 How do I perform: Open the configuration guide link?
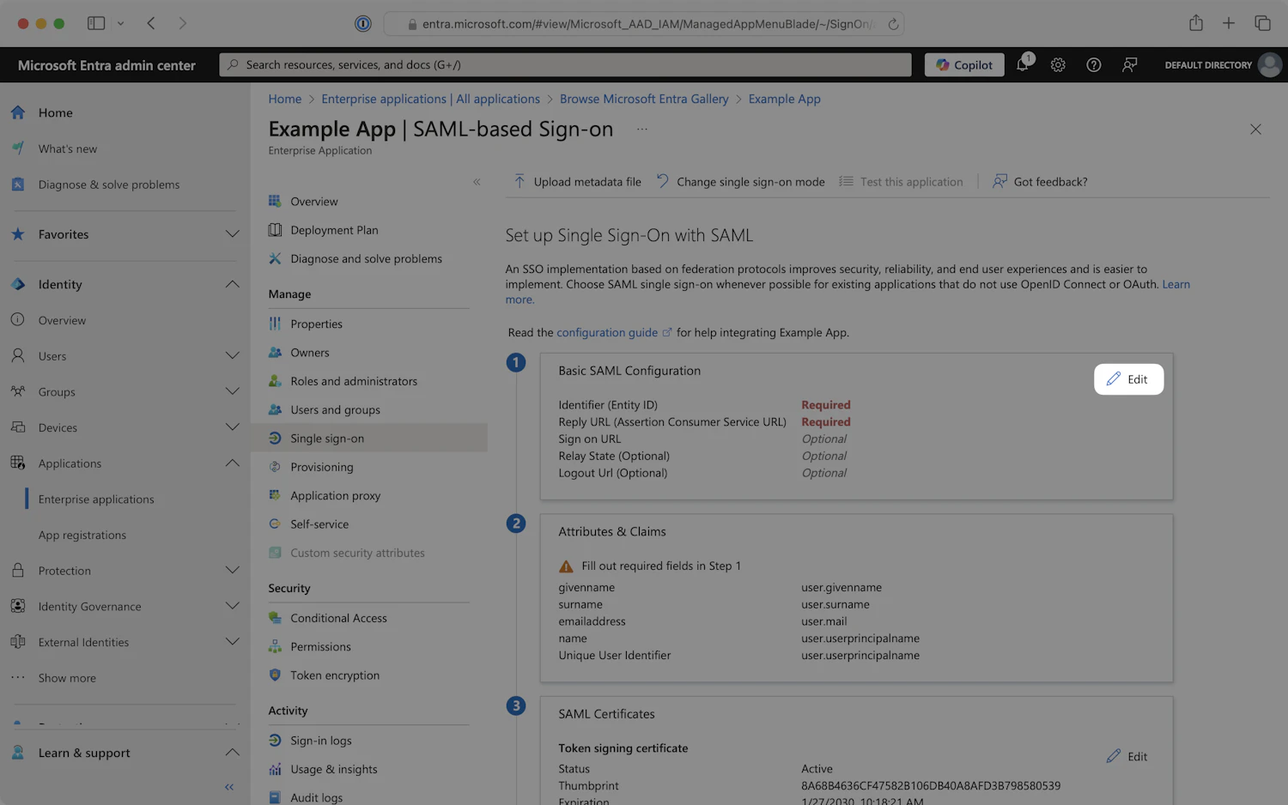(607, 333)
